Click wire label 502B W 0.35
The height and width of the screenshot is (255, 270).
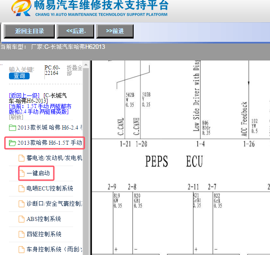130,100
